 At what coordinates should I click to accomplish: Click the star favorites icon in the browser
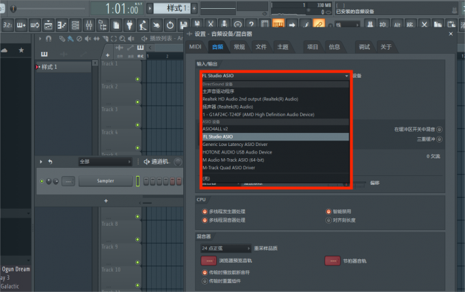pyautogui.click(x=21, y=50)
